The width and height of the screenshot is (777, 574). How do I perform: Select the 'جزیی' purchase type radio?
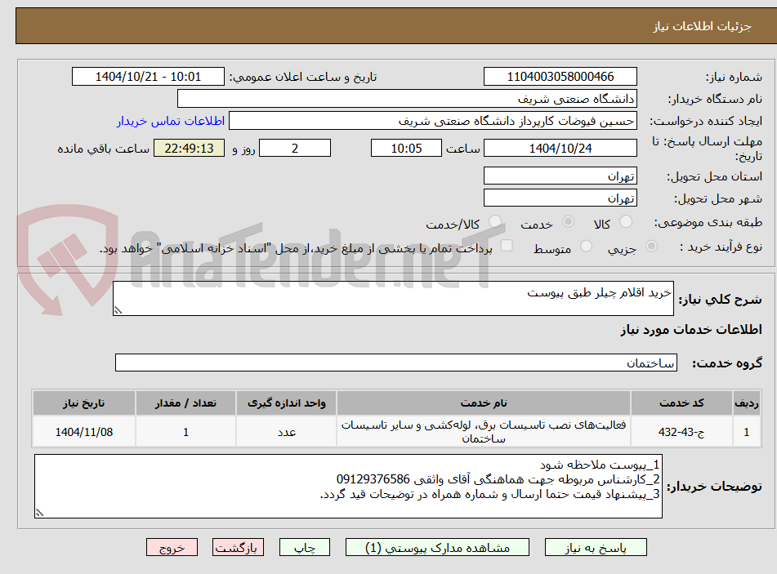(652, 246)
